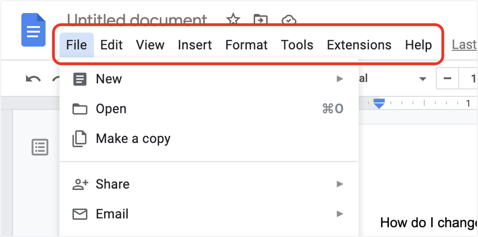Screen dimensions: 478x237
Task: Show the document outline icon
Action: point(40,147)
